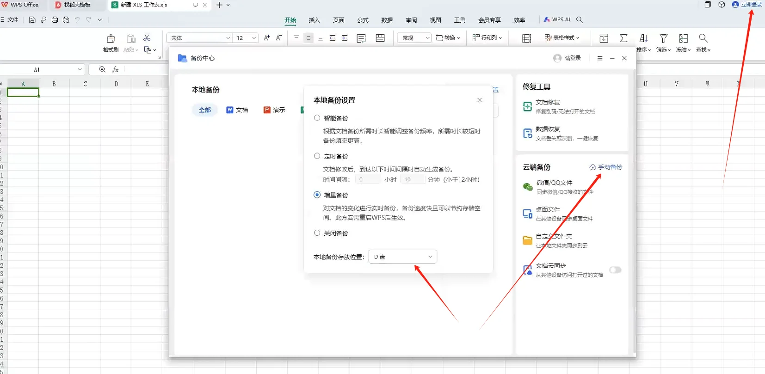The image size is (765, 374).
Task: Open desktop files (桌面文件) cloud backup
Action: tap(557, 214)
